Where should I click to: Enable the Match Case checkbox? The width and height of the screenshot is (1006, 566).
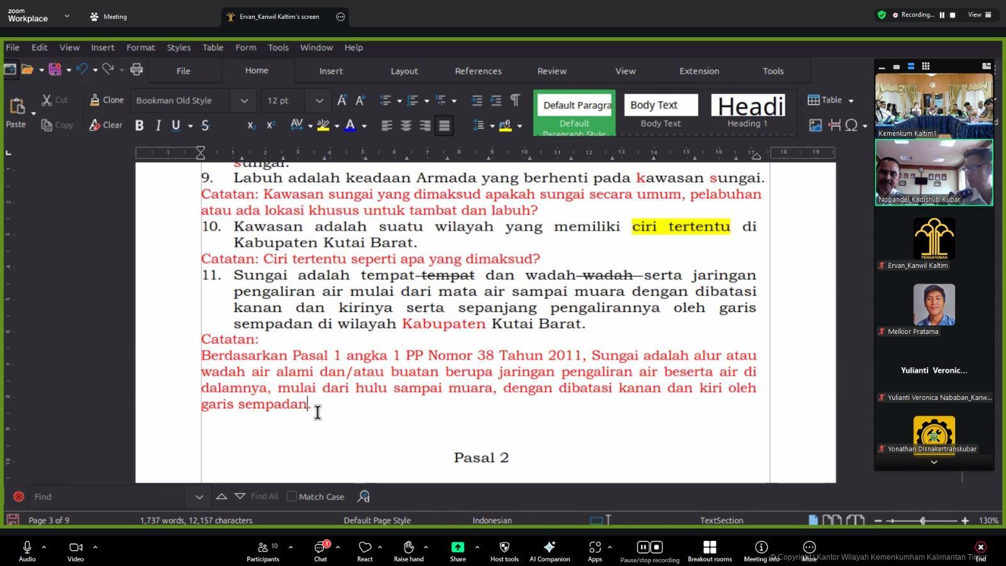point(292,496)
